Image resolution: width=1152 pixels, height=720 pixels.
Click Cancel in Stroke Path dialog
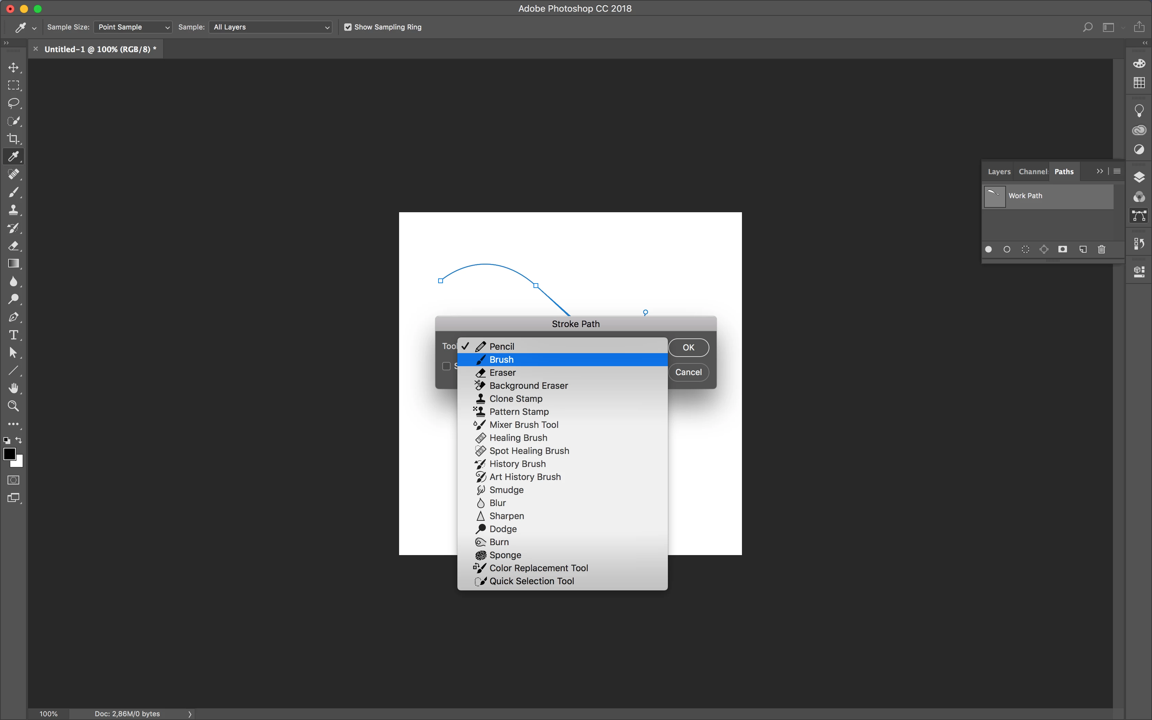[688, 372]
